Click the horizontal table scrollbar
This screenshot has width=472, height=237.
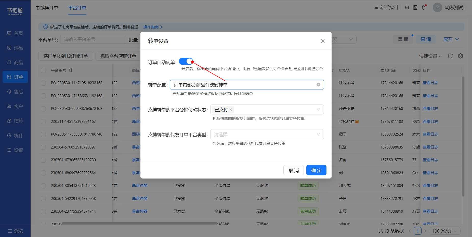[139, 223]
